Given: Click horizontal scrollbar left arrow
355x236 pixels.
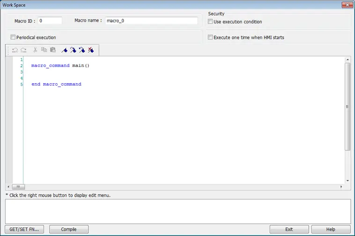Looking at the screenshot, I should 8,187.
